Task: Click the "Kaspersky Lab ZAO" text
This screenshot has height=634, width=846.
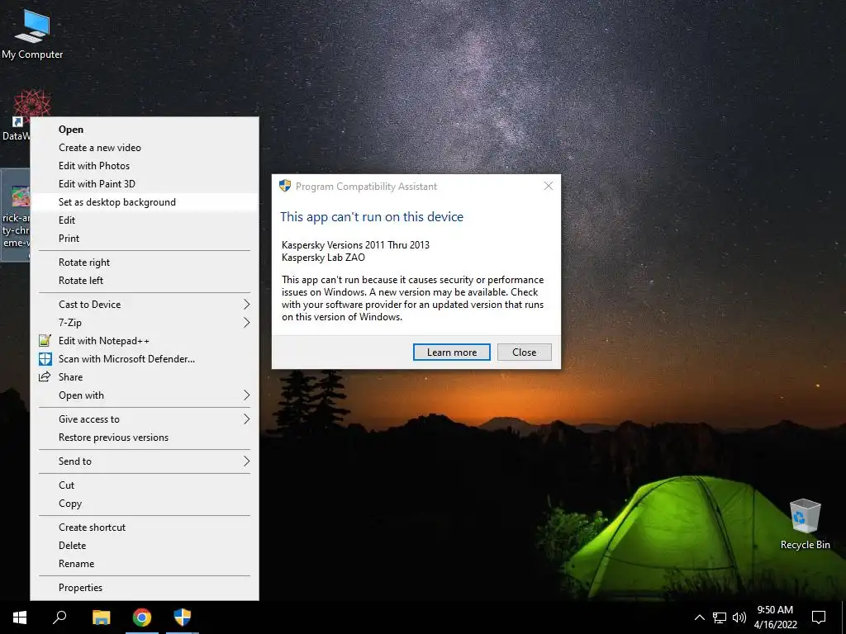Action: 323,258
